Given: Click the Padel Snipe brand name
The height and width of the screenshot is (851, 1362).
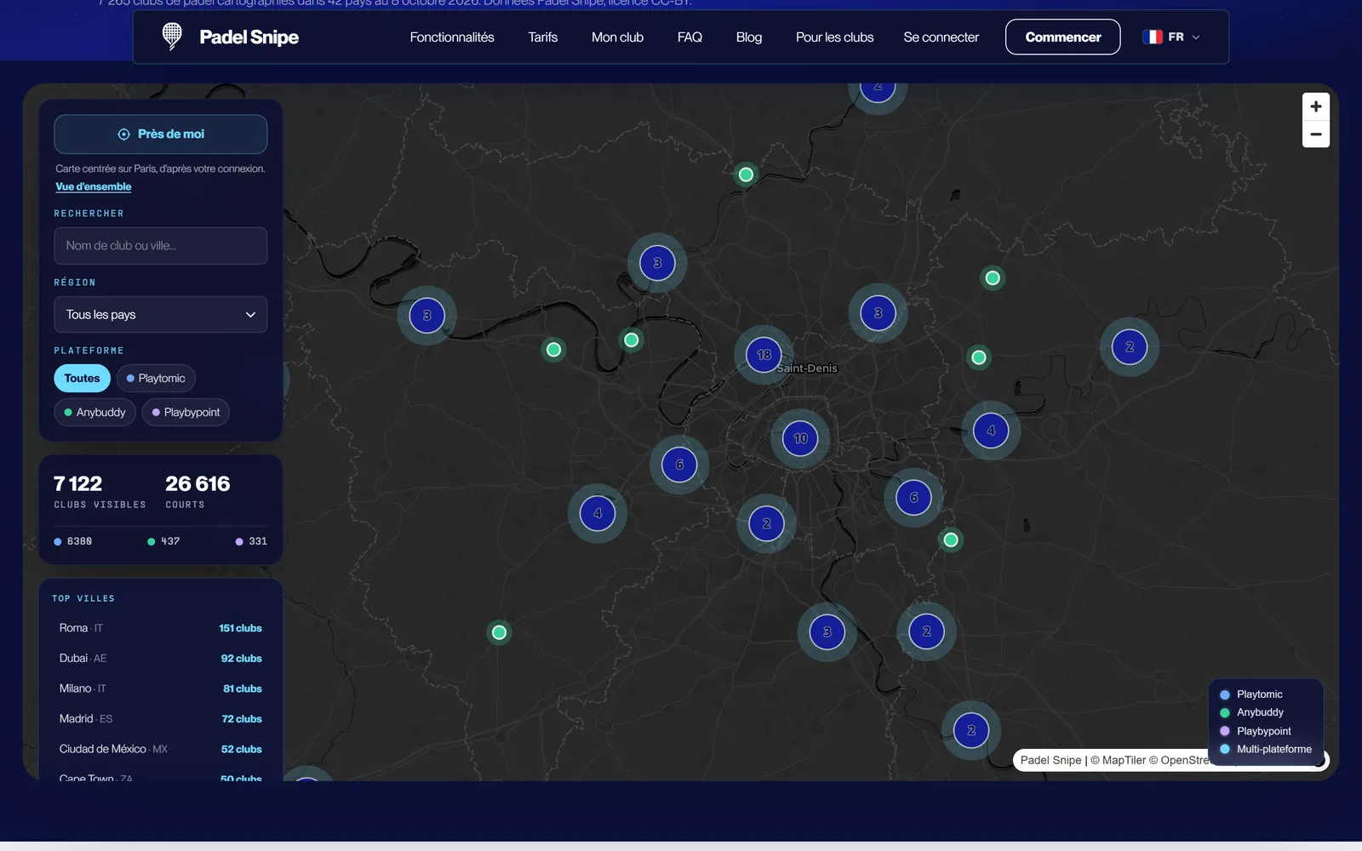Looking at the screenshot, I should coord(249,37).
